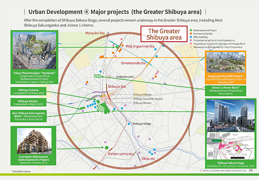Click the Shibuya Bridge map label
The width and height of the screenshot is (259, 180).
coord(142,124)
